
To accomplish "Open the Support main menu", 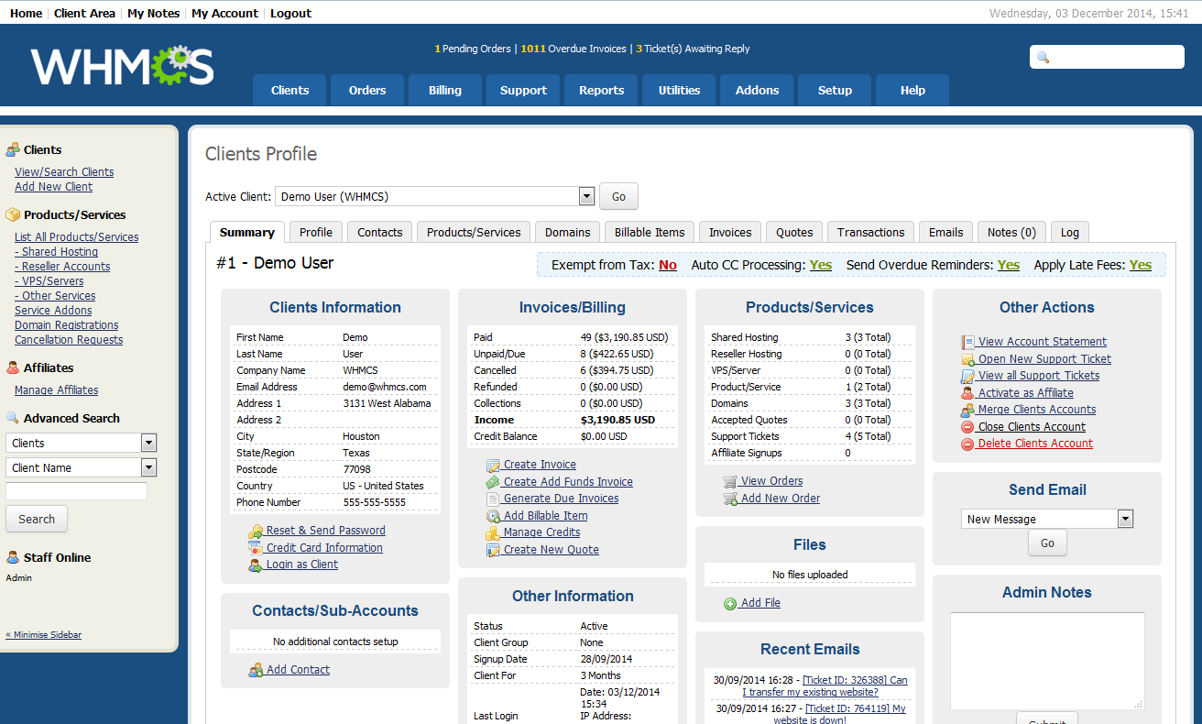I will click(x=523, y=90).
